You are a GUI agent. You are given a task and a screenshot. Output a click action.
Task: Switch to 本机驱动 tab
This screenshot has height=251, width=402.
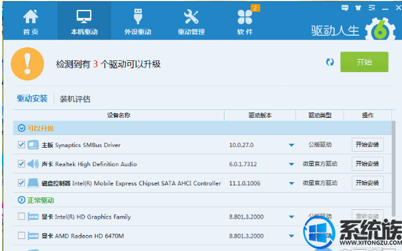coord(84,22)
